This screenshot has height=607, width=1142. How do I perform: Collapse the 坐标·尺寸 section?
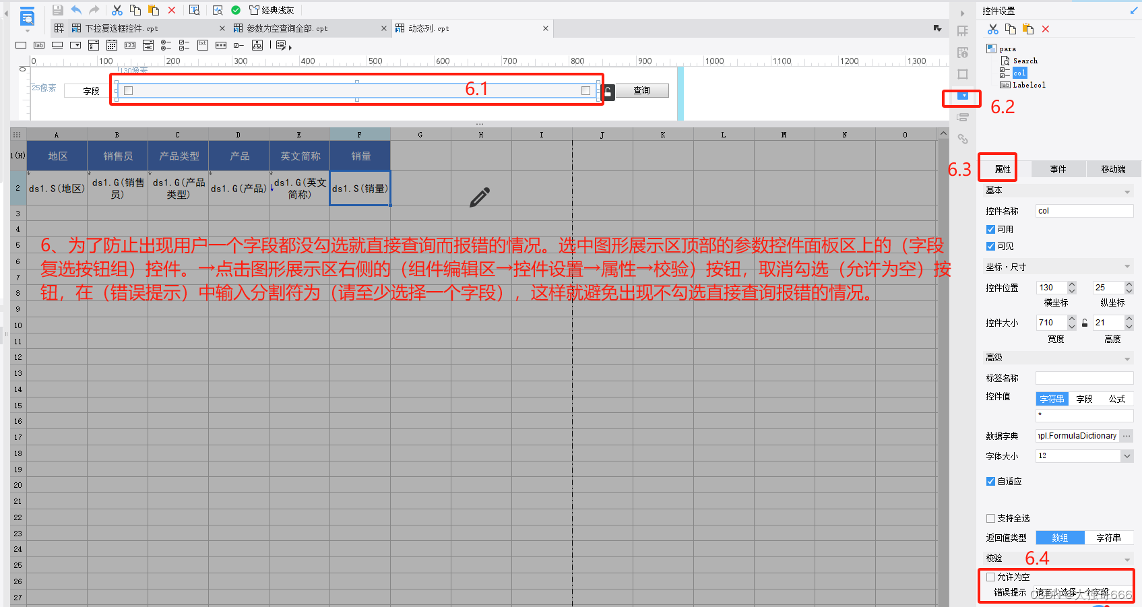1127,267
